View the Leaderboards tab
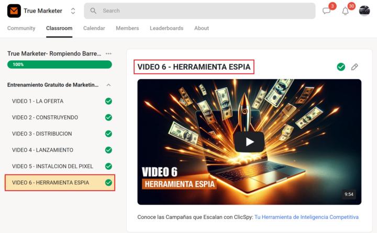The height and width of the screenshot is (233, 377). 167,28
